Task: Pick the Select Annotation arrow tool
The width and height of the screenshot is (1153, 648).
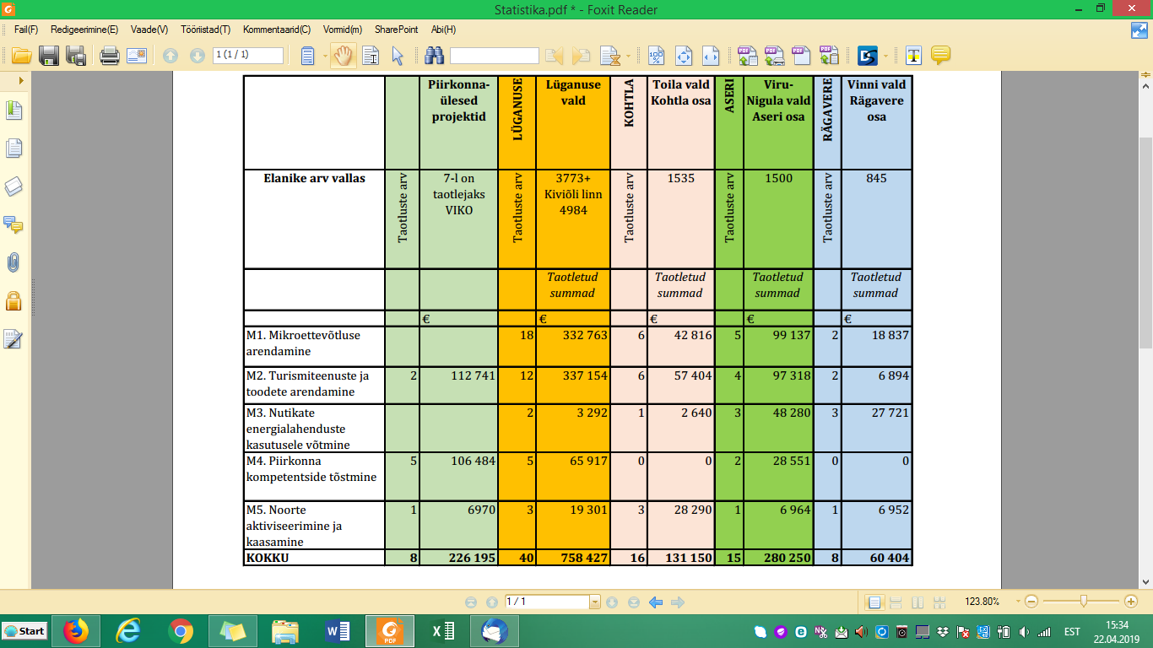Action: (x=398, y=56)
